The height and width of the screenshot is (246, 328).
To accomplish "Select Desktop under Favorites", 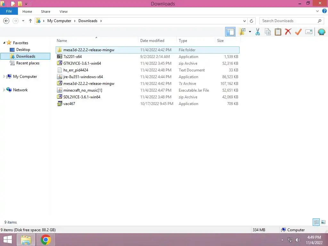I will (x=23, y=50).
